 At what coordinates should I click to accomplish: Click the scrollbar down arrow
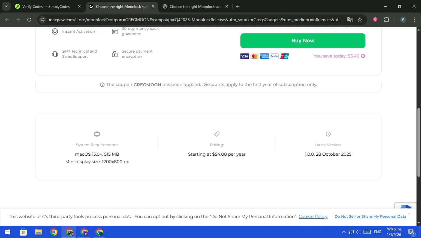419,223
